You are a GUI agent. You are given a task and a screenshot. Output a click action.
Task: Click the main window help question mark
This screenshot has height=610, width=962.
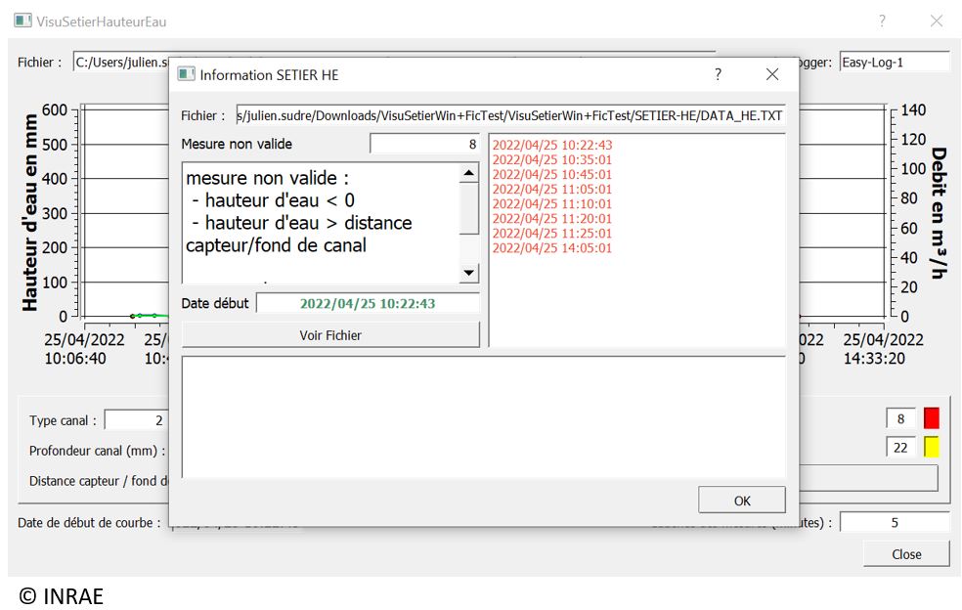tap(882, 21)
